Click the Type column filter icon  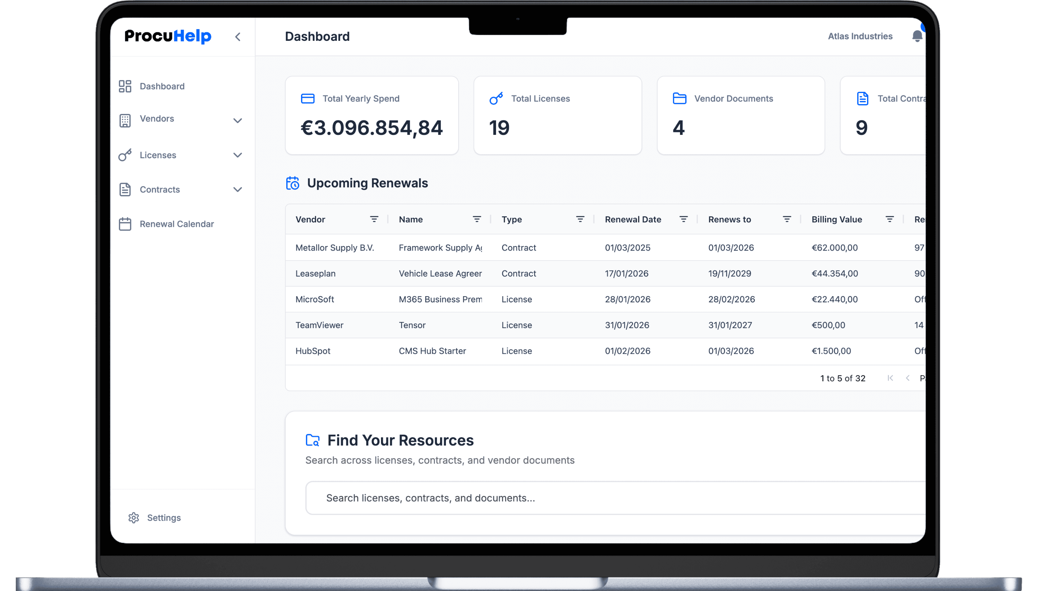pyautogui.click(x=580, y=219)
